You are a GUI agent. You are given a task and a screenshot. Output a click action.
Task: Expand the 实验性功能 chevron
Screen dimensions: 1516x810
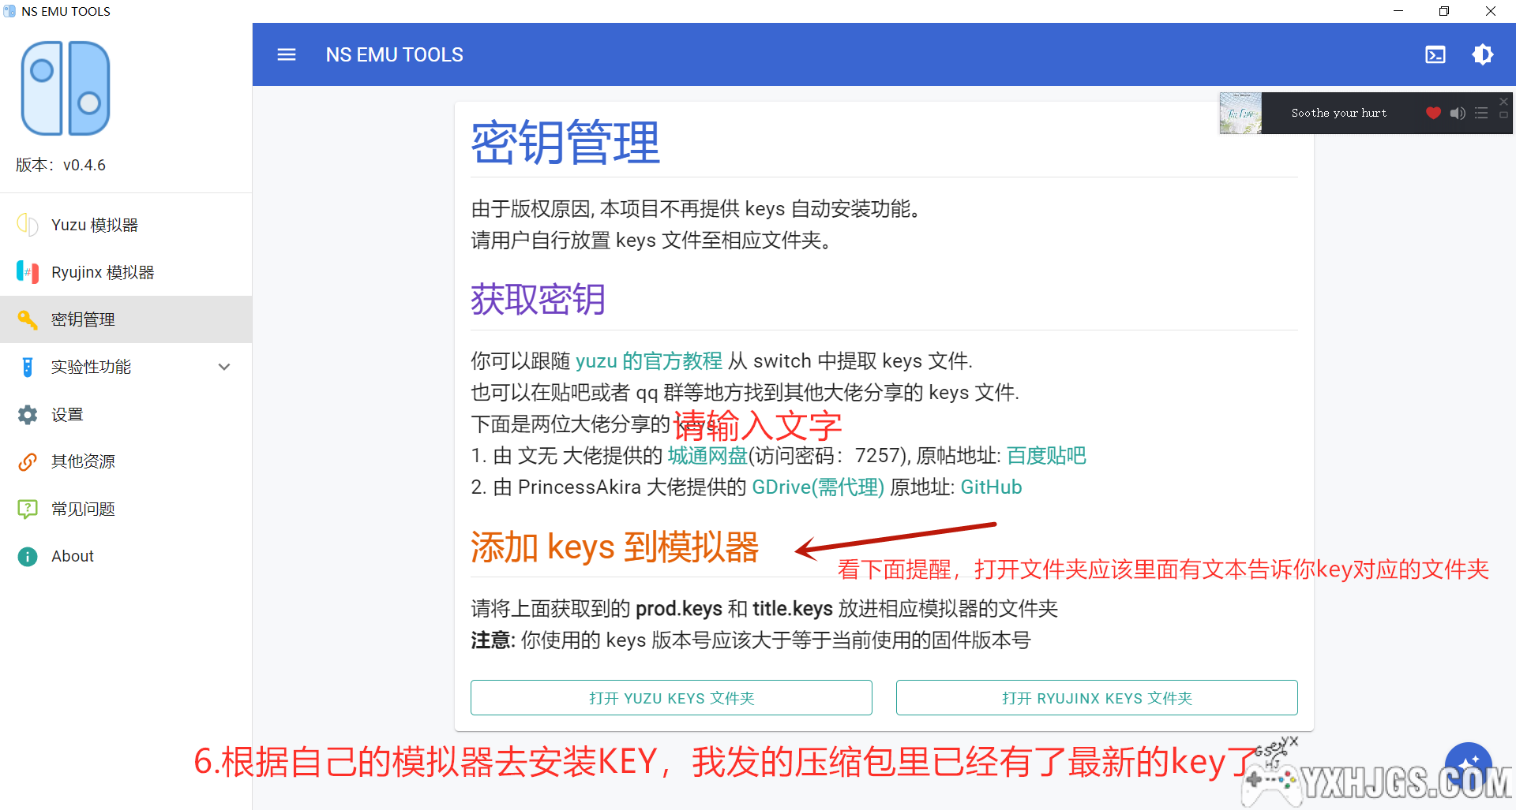(x=224, y=367)
